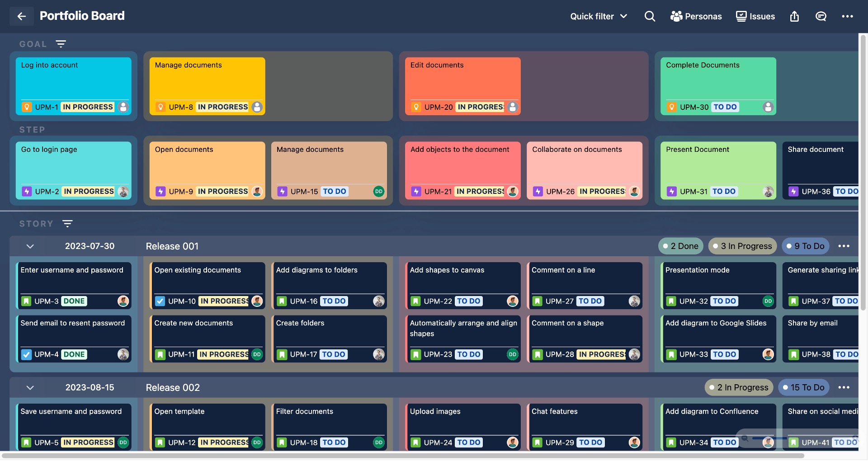Image resolution: width=868 pixels, height=461 pixels.
Task: Click the filter icon beside STORY
Action: pyautogui.click(x=67, y=223)
